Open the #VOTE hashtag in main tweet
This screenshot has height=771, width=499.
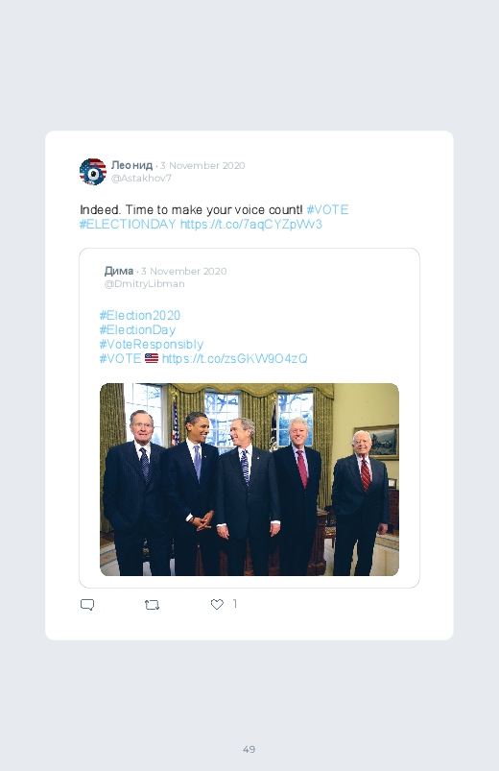pos(327,209)
